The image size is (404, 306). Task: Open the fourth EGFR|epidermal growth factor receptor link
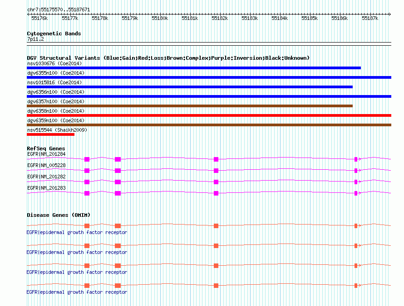[x=77, y=292]
